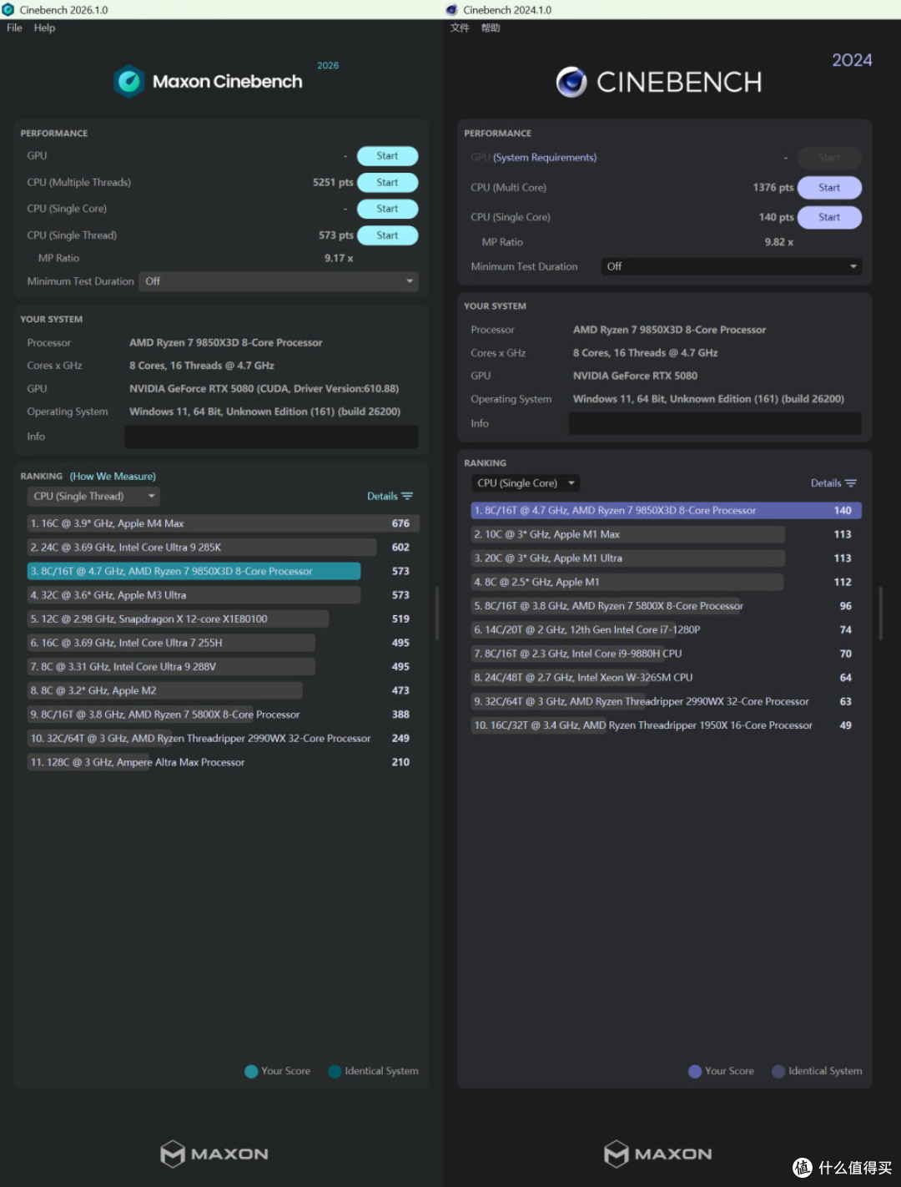901x1187 pixels.
Task: Open Help menu in Cinebench 2026
Action: pos(44,28)
